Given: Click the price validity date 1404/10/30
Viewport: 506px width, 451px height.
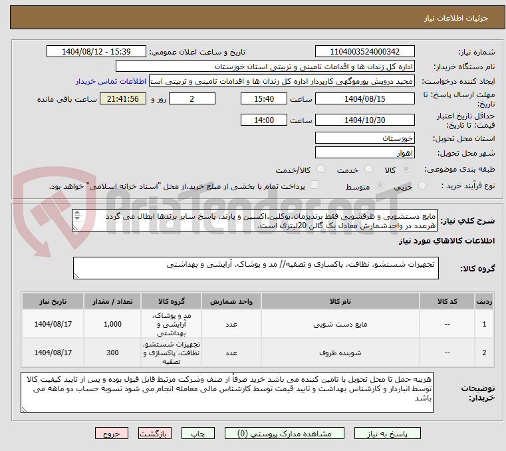Looking at the screenshot, I should click(x=364, y=120).
